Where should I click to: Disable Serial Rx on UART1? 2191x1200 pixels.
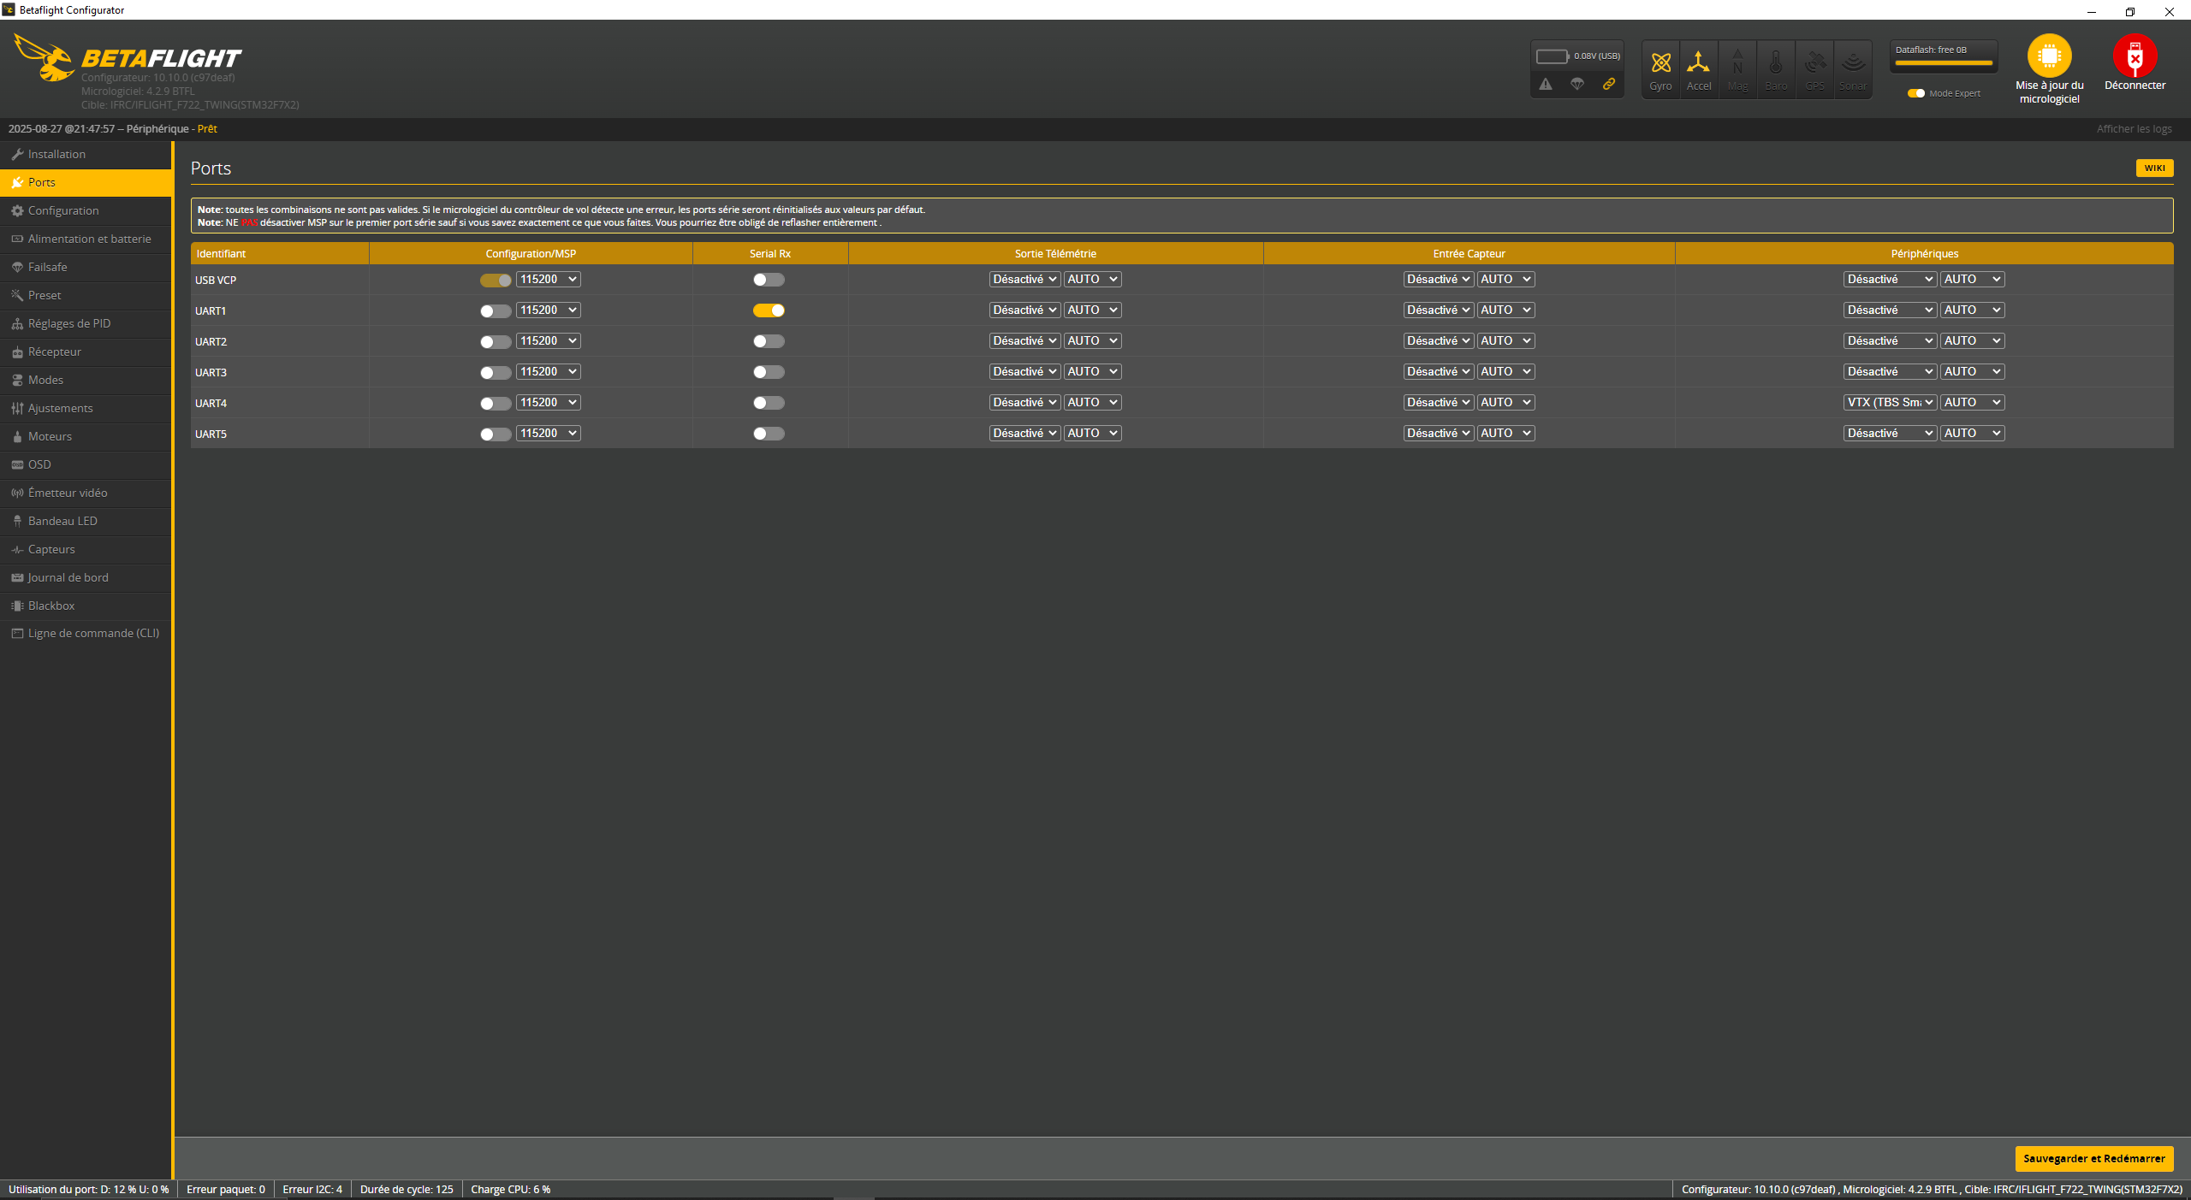pos(769,310)
